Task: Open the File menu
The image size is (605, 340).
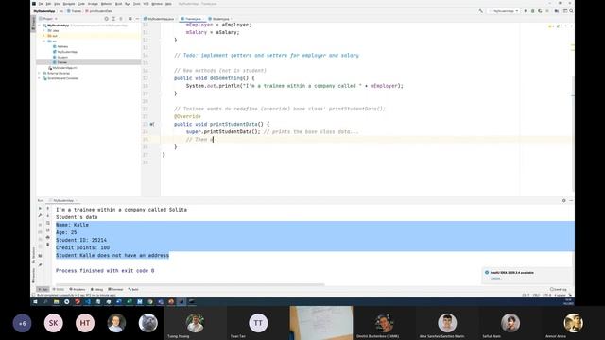Action: 41,4
